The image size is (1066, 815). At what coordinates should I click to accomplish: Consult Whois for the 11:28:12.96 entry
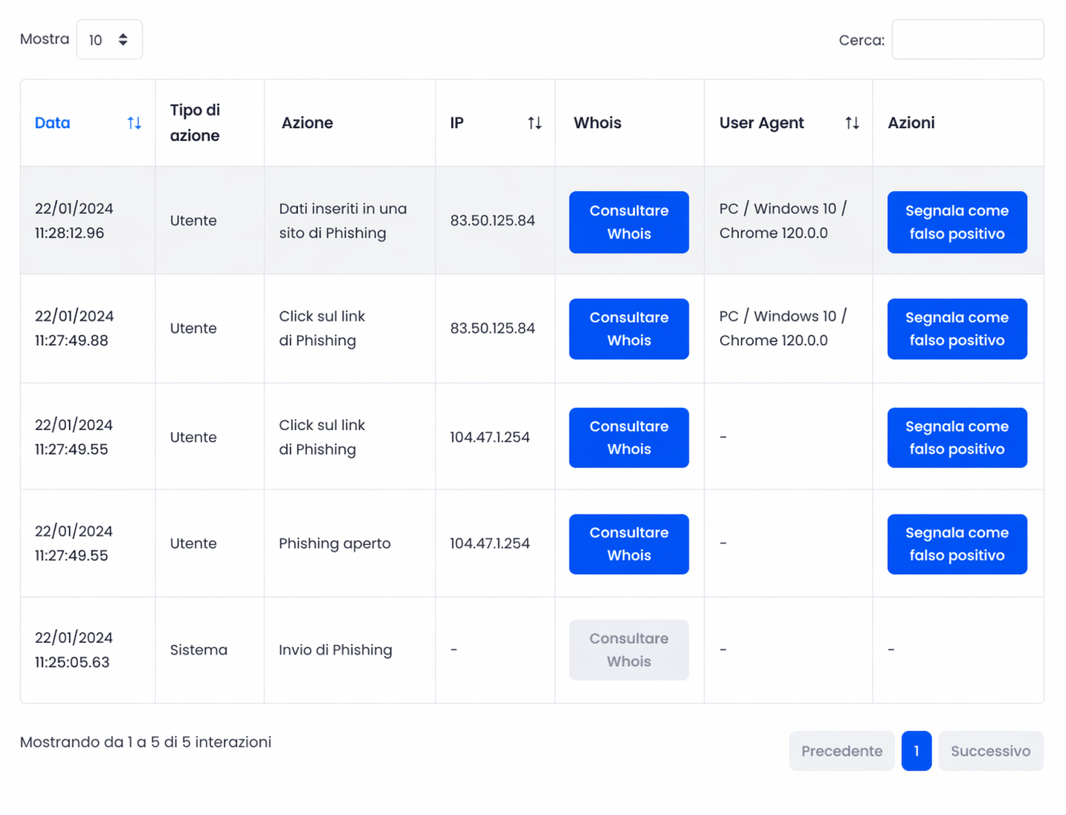pyautogui.click(x=629, y=222)
